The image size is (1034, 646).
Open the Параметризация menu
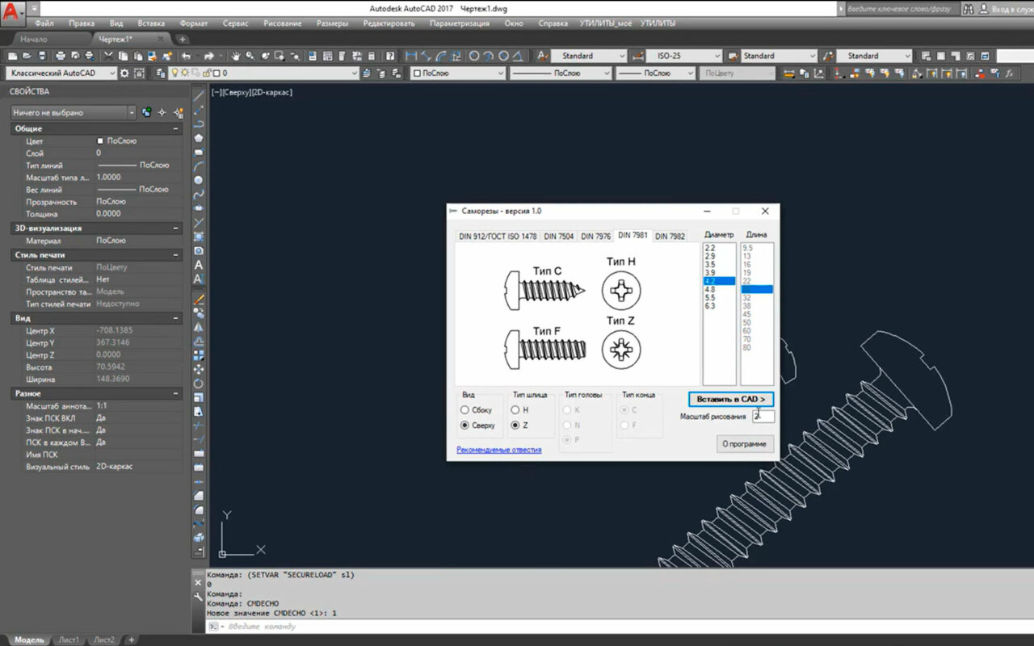coord(459,23)
